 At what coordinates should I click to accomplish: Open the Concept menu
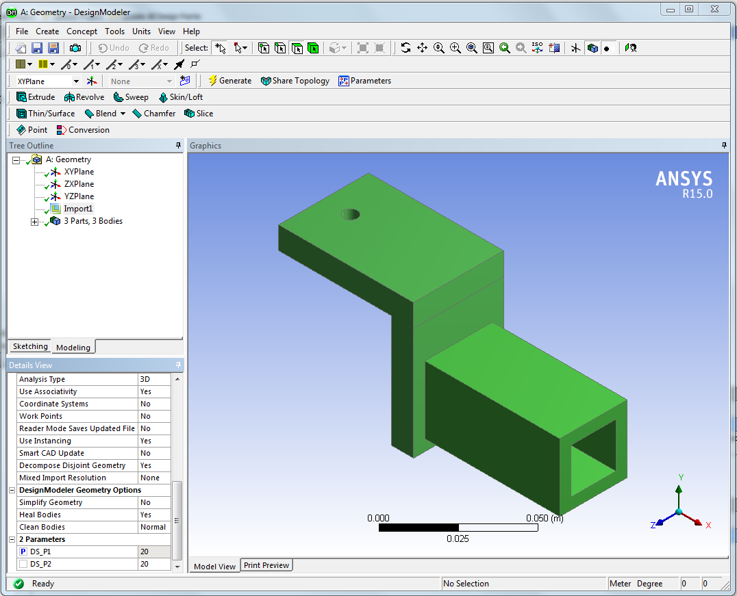(82, 31)
